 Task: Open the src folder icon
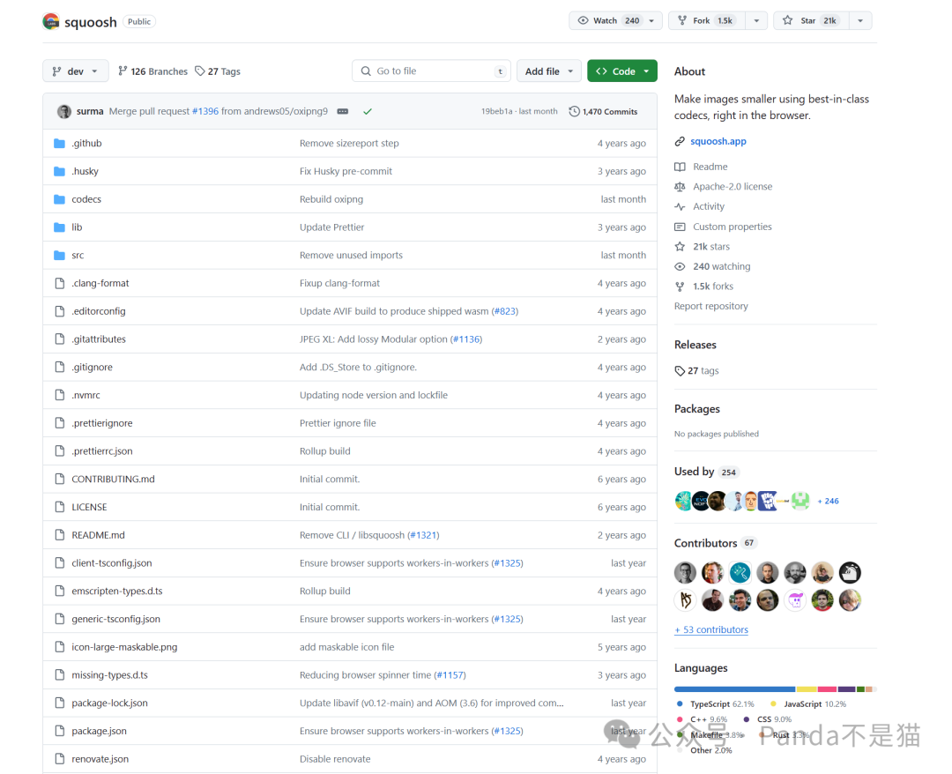click(60, 255)
